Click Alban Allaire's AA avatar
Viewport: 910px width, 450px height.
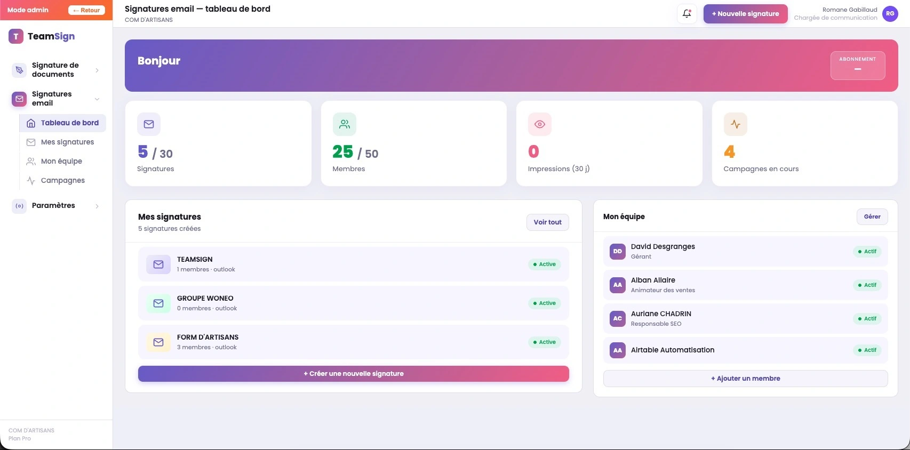point(618,285)
